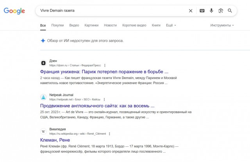
Task: Click the blue AI overview sparkle icon
Action: click(43, 41)
